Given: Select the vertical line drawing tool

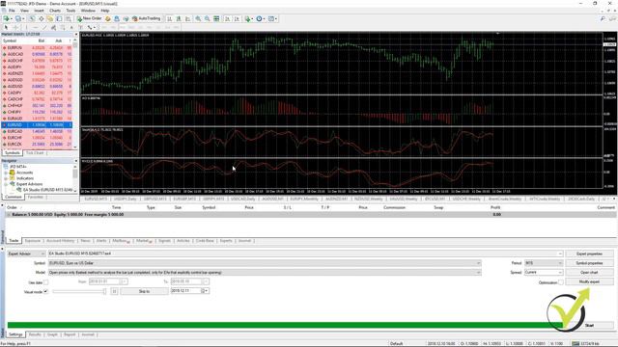Looking at the screenshot, I should coord(26,27).
